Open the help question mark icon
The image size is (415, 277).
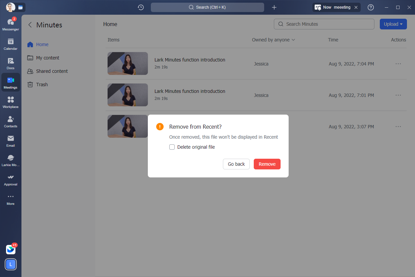click(371, 7)
